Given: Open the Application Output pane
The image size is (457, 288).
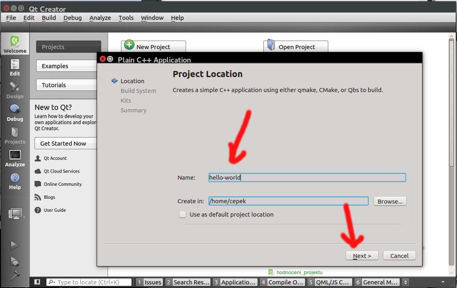Looking at the screenshot, I should [235, 282].
